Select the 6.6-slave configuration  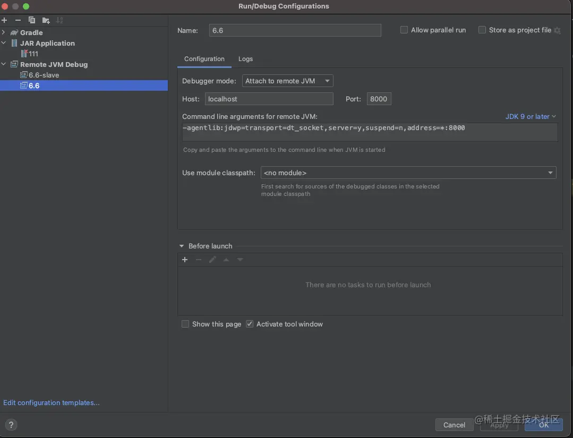coord(44,75)
